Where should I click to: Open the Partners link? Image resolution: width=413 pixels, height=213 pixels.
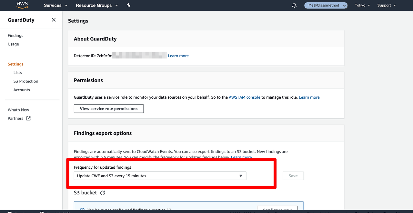(15, 119)
